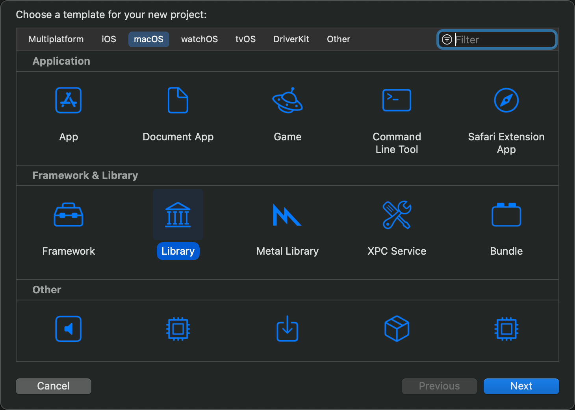Select the macOS platform tab
The width and height of the screenshot is (575, 410).
149,39
